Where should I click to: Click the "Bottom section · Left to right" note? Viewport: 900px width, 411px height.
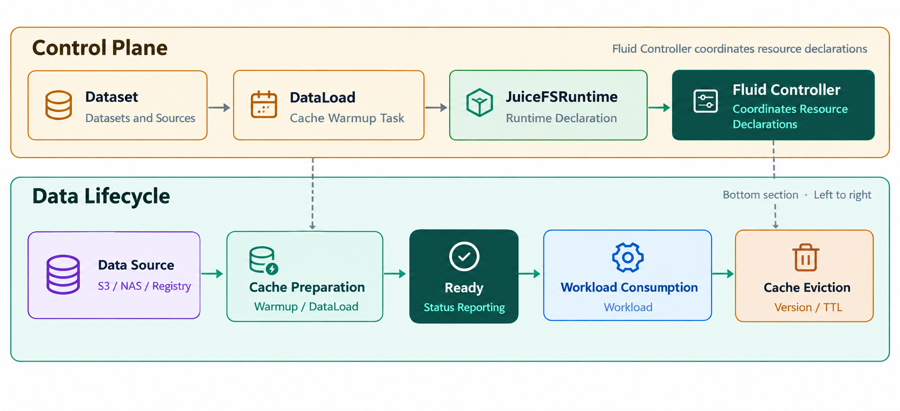797,195
